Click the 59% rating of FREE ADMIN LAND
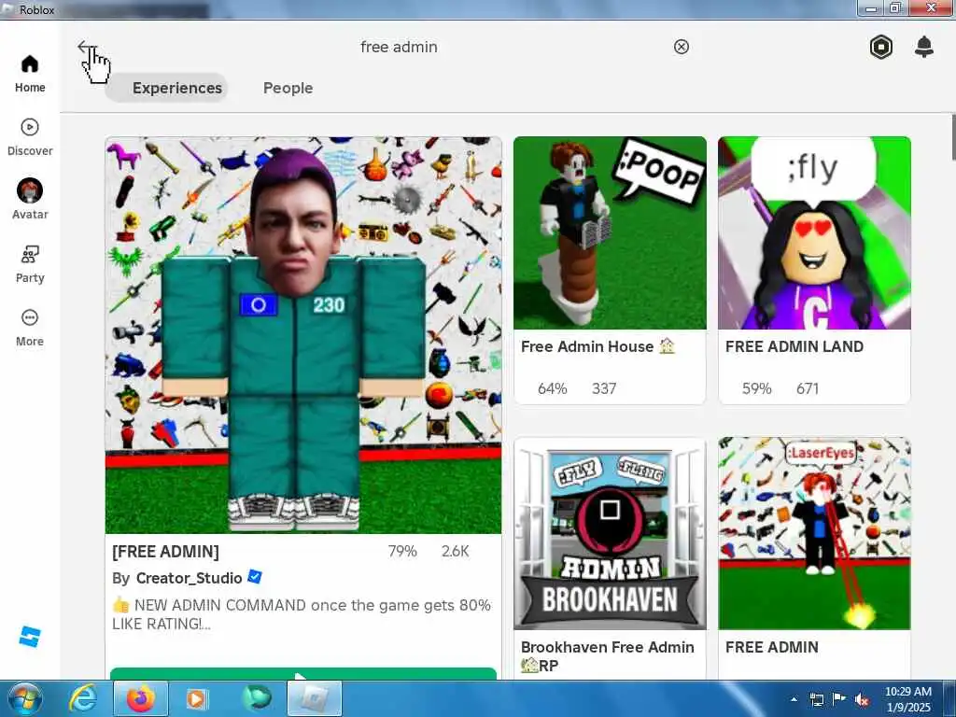This screenshot has height=717, width=956. (756, 388)
